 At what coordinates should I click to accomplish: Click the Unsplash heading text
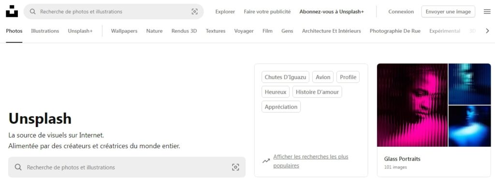coord(40,119)
